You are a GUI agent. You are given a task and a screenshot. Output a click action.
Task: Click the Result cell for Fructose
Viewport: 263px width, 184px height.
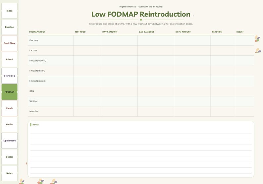pos(244,40)
